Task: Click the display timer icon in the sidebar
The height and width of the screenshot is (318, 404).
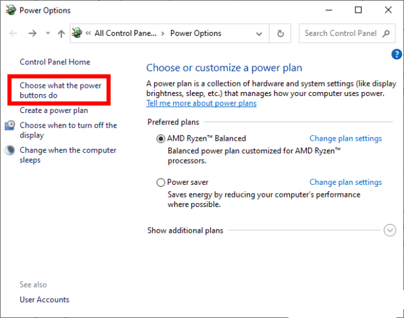Action: (10, 126)
